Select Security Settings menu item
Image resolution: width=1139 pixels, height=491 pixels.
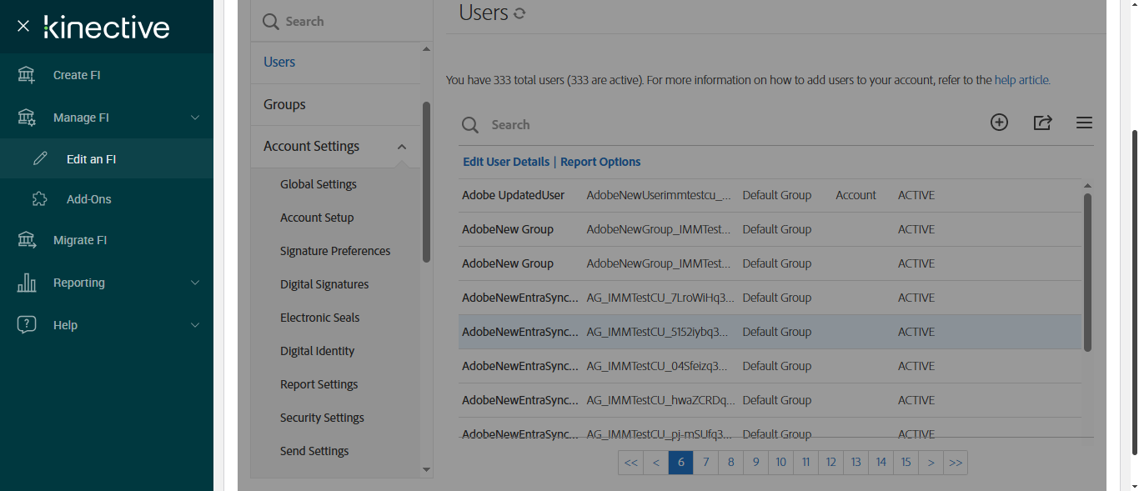pyautogui.click(x=322, y=418)
